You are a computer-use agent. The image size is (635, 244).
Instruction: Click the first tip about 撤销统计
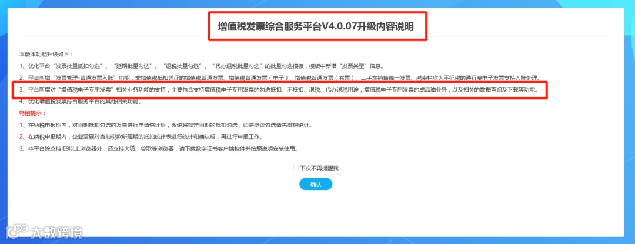166,125
